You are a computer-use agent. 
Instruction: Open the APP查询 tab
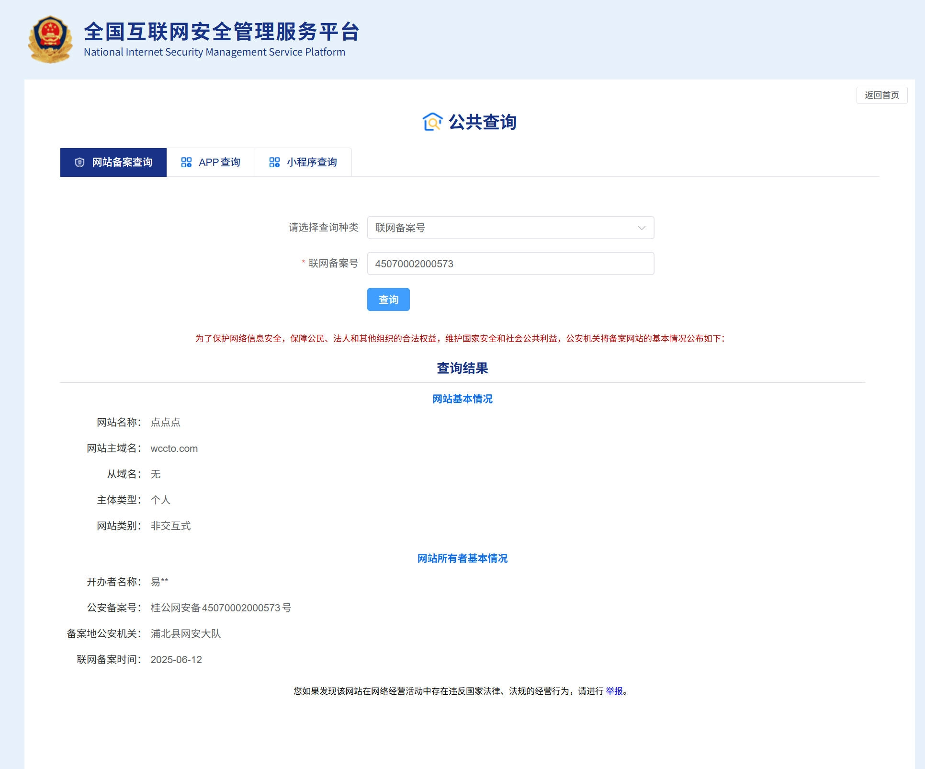pyautogui.click(x=211, y=162)
